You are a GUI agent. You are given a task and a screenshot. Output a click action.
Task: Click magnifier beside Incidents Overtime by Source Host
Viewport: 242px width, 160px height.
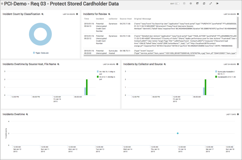[x=58, y=64]
